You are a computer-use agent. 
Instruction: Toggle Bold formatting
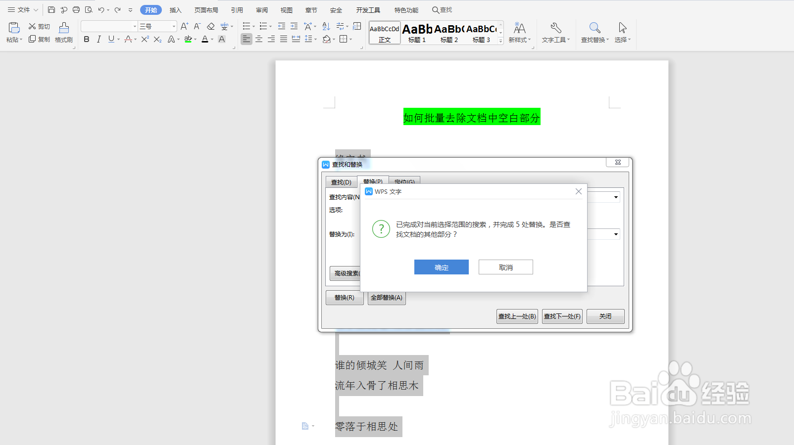tap(87, 39)
